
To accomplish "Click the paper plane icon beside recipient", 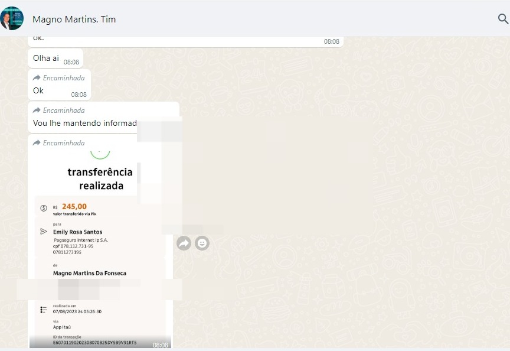I will click(44, 231).
